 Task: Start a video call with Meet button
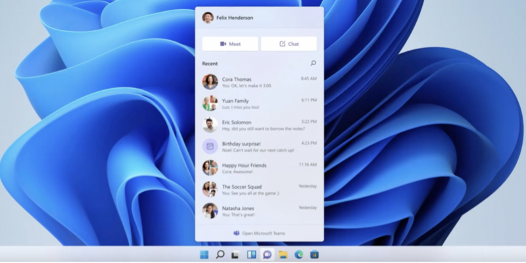pos(229,44)
